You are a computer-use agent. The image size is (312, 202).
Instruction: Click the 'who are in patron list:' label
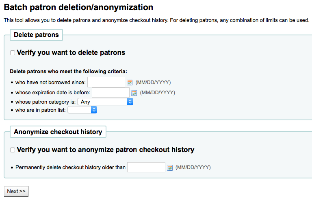[x=41, y=110]
